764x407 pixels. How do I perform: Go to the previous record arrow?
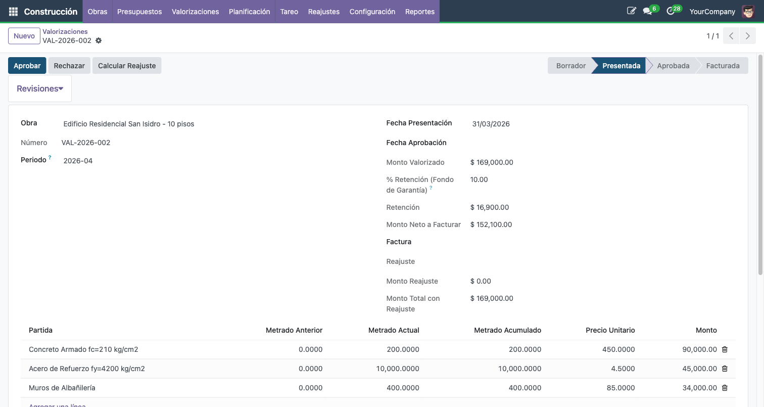point(731,36)
